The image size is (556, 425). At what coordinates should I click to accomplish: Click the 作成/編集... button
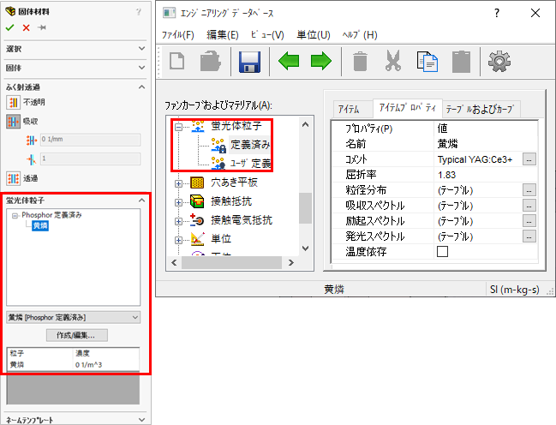pos(77,335)
